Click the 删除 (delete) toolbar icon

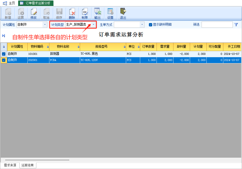[x=72, y=14]
